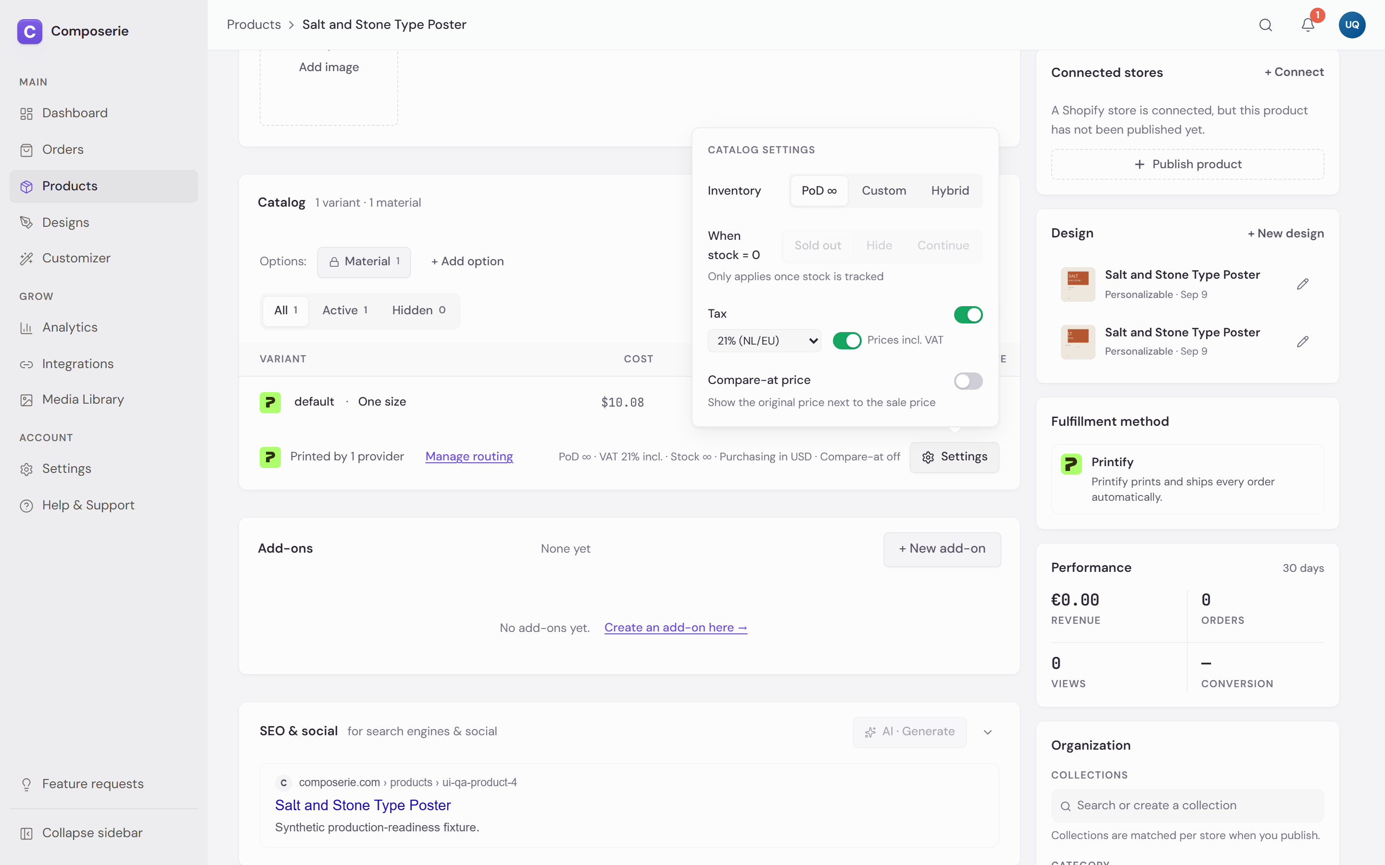The image size is (1385, 865).
Task: Click the Manage routing link
Action: tap(469, 457)
